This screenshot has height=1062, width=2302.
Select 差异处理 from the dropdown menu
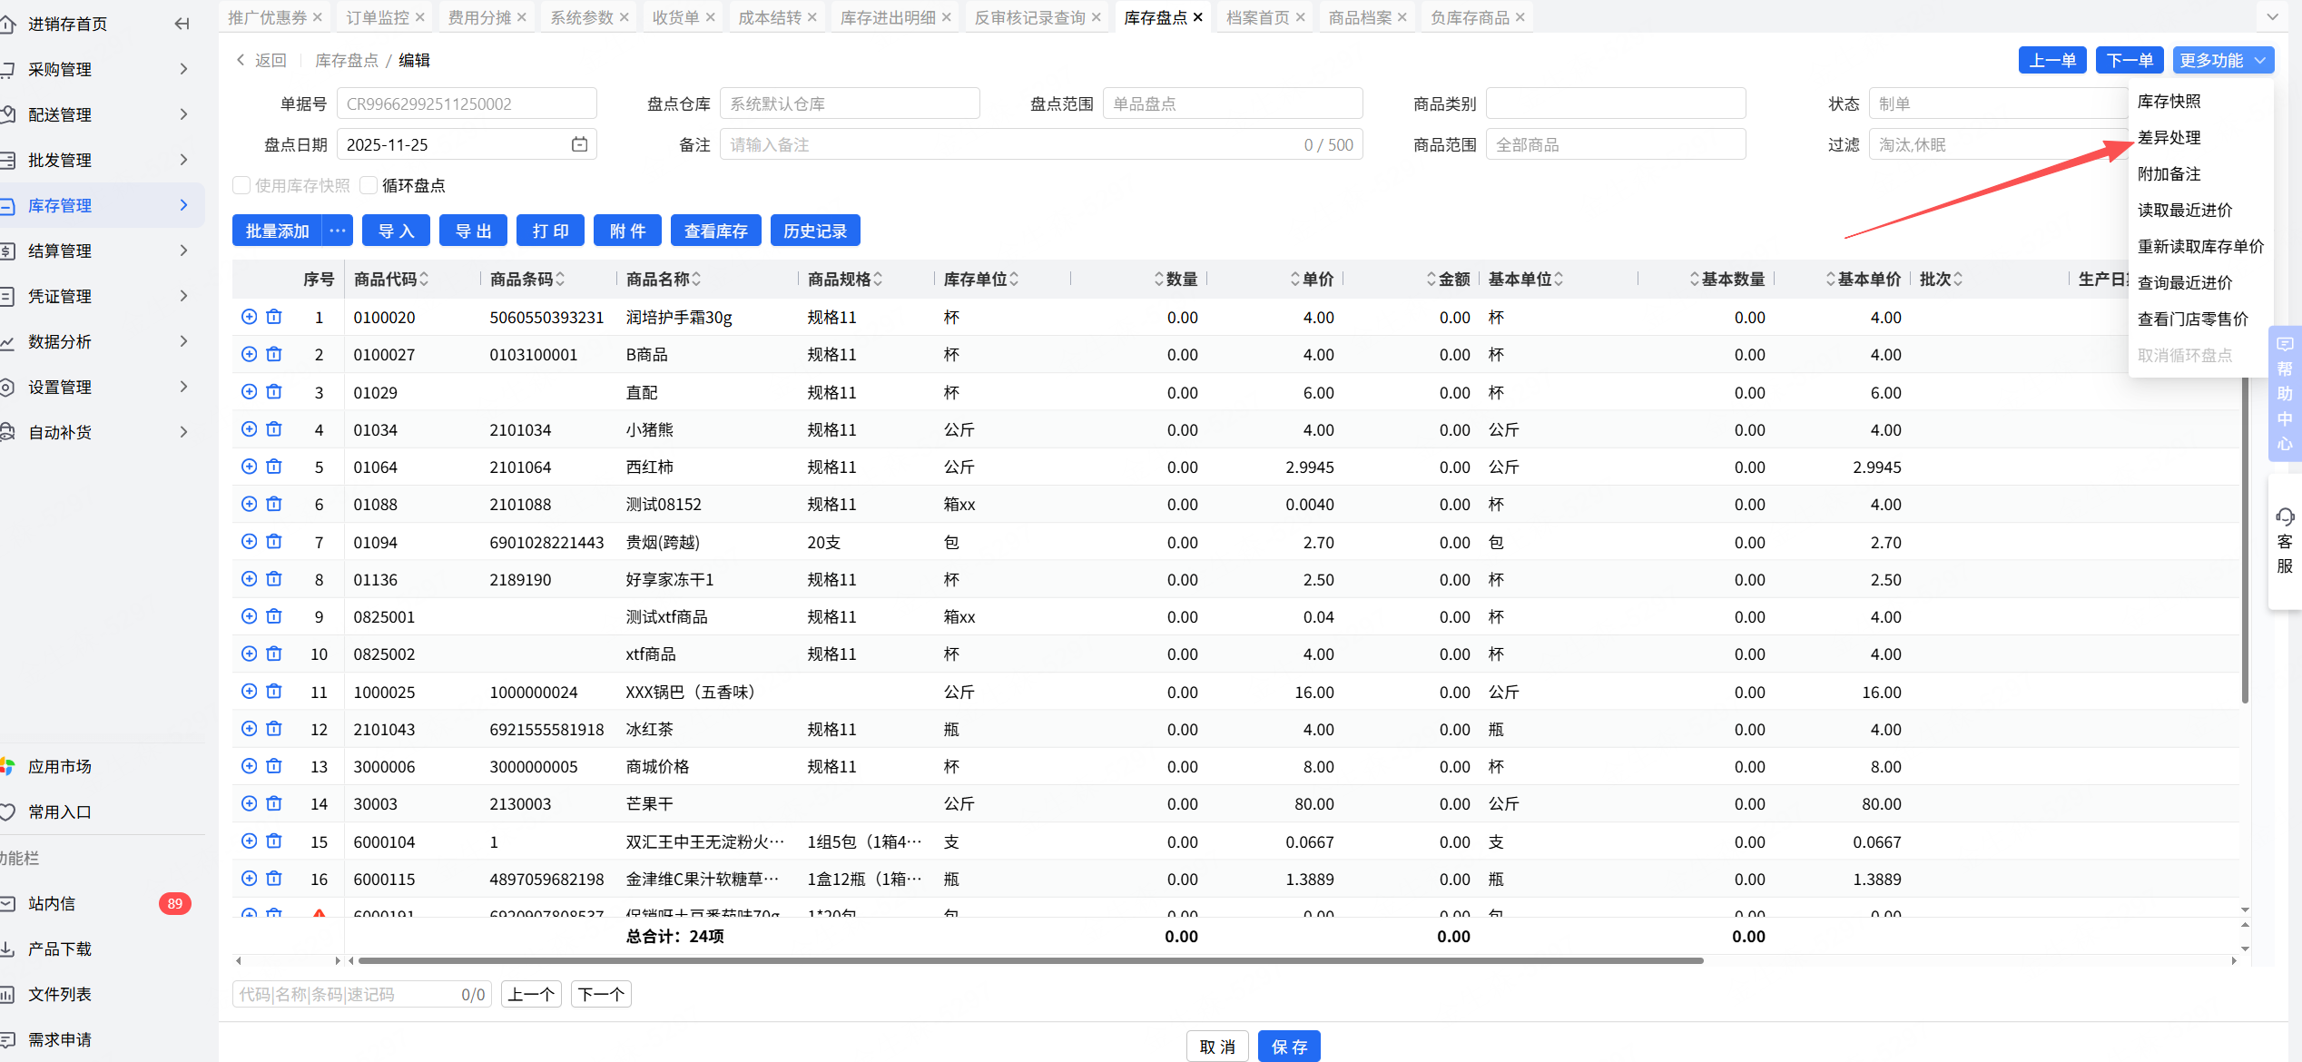click(x=2169, y=137)
